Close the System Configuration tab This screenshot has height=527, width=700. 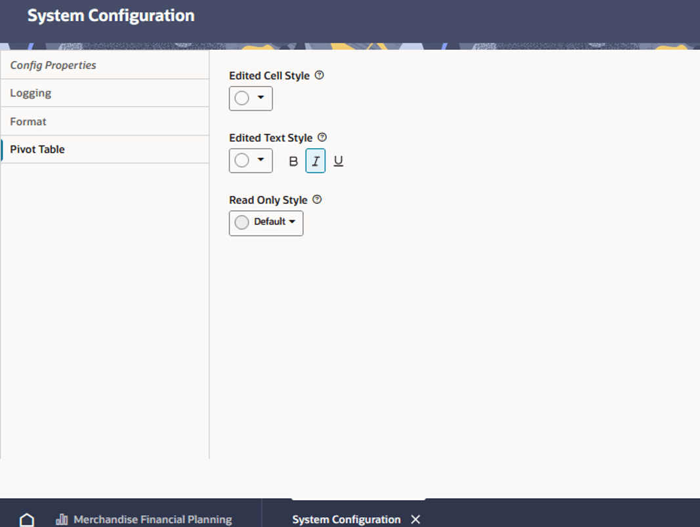(416, 519)
